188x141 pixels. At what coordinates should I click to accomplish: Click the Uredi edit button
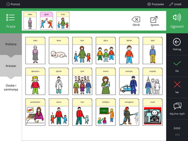pyautogui.click(x=175, y=4)
